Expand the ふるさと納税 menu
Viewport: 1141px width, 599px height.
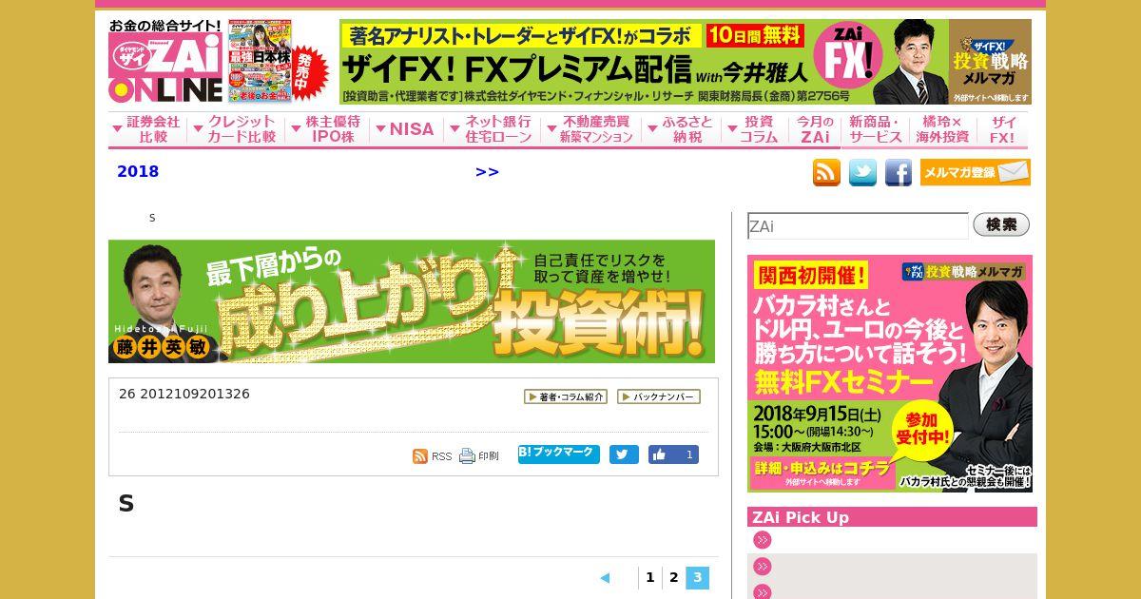point(680,129)
